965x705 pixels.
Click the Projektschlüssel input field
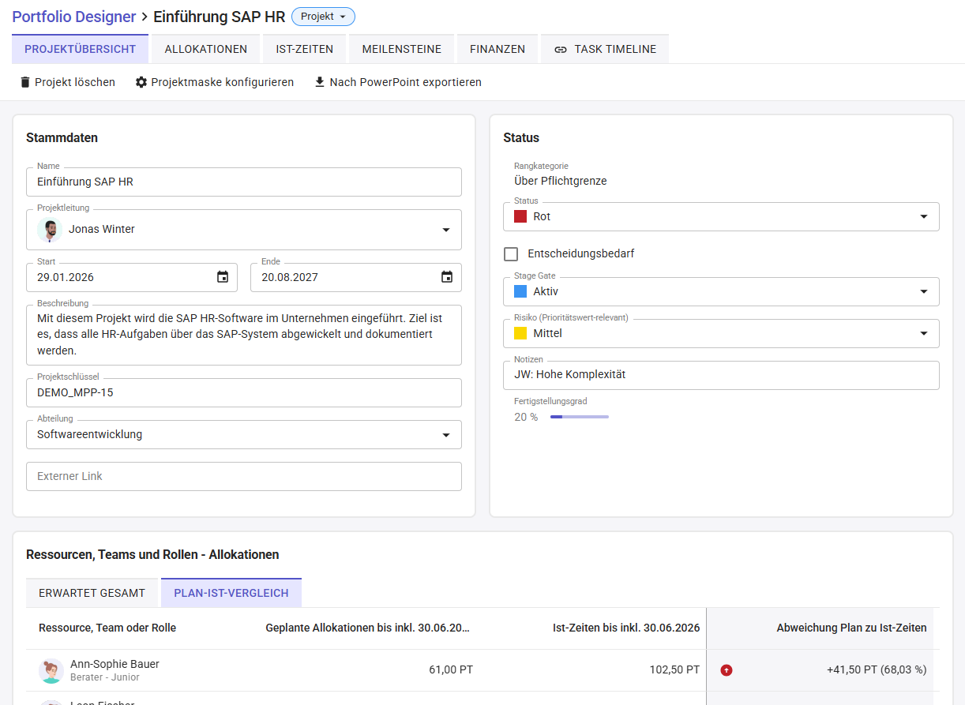(244, 392)
